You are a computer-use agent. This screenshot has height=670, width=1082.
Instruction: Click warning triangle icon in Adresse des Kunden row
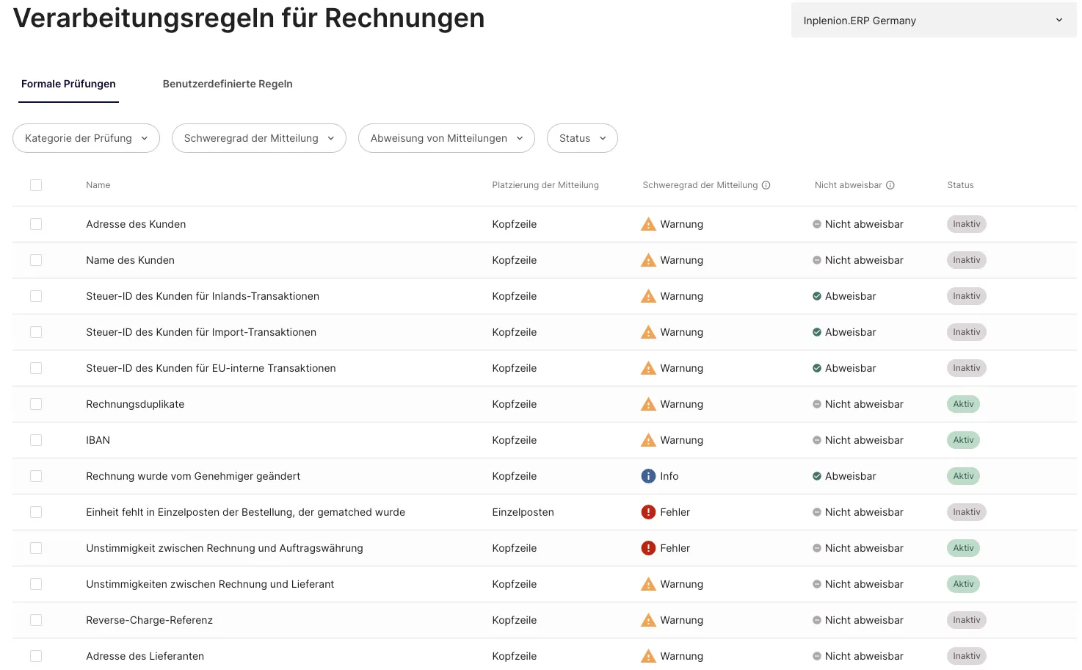click(648, 225)
